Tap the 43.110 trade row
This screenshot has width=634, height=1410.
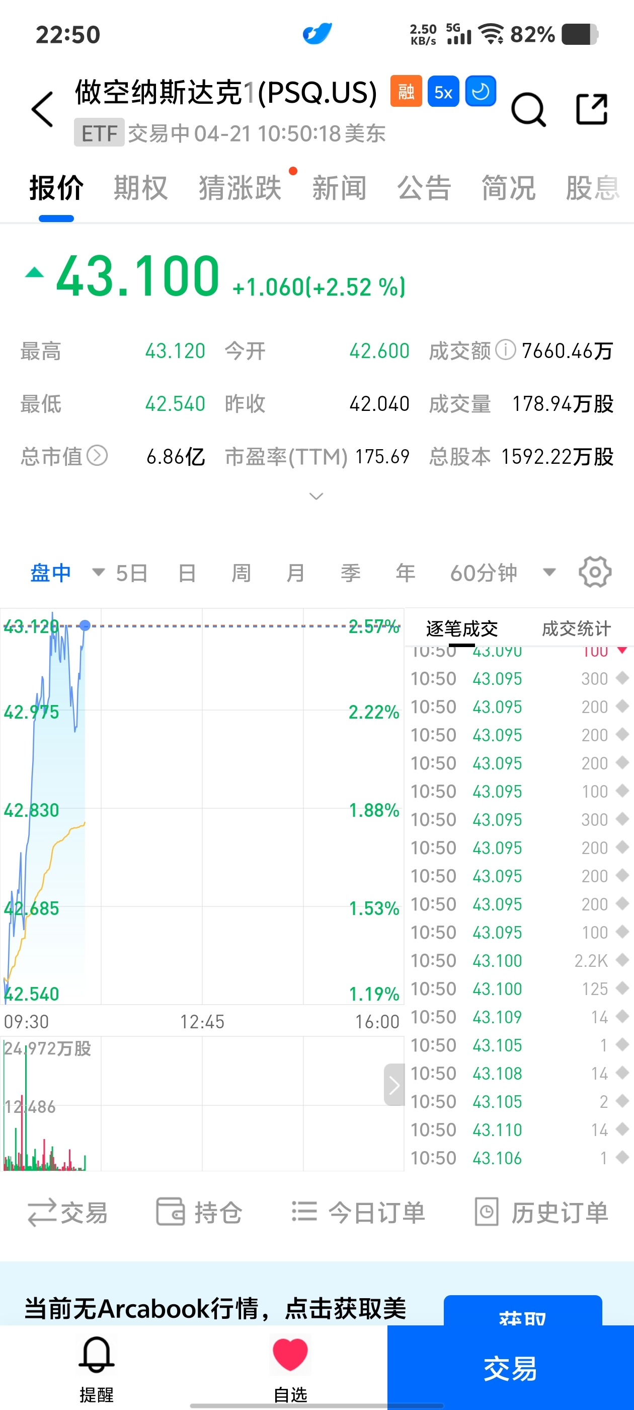click(519, 1129)
